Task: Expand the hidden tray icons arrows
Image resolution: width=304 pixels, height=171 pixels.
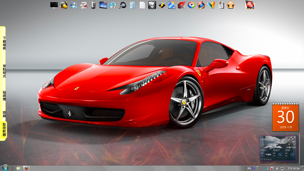Action: (257, 167)
